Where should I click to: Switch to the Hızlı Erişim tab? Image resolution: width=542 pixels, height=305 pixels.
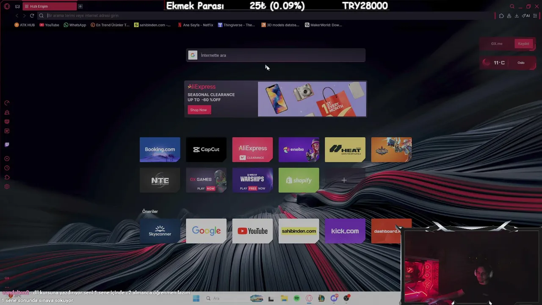pyautogui.click(x=50, y=6)
